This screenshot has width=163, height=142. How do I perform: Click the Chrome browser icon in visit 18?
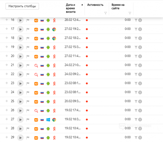[54, 38]
